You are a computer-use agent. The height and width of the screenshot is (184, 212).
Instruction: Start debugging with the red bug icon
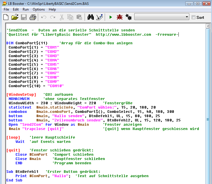pyautogui.click(x=120, y=17)
